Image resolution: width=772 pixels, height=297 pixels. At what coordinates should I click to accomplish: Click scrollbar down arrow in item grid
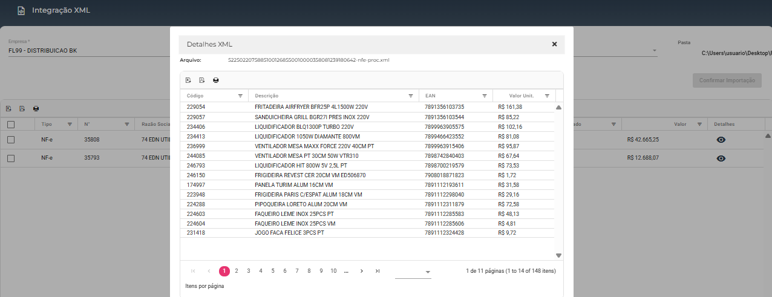coord(558,255)
